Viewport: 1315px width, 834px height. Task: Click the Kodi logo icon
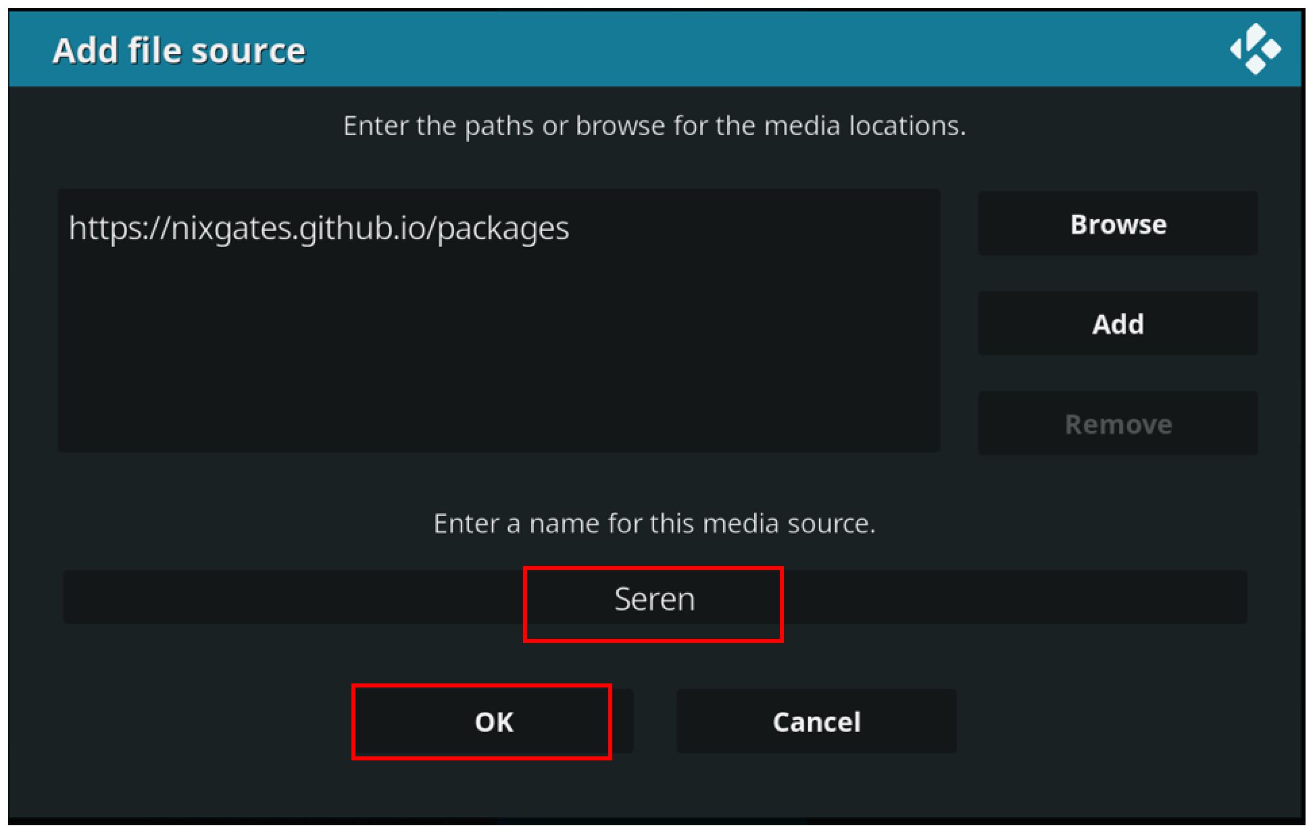click(1255, 49)
